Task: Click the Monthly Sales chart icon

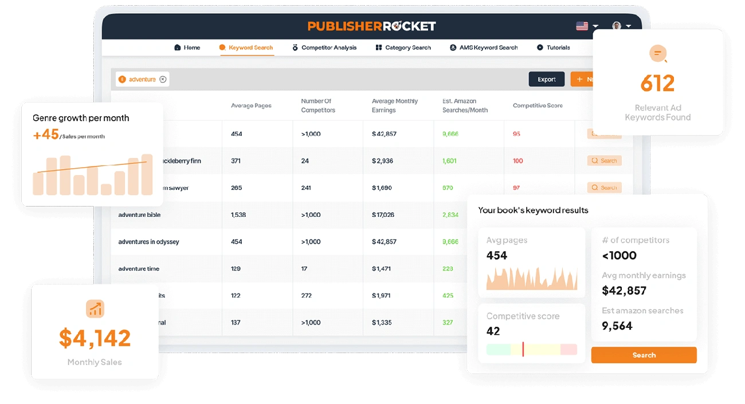Action: click(x=95, y=309)
